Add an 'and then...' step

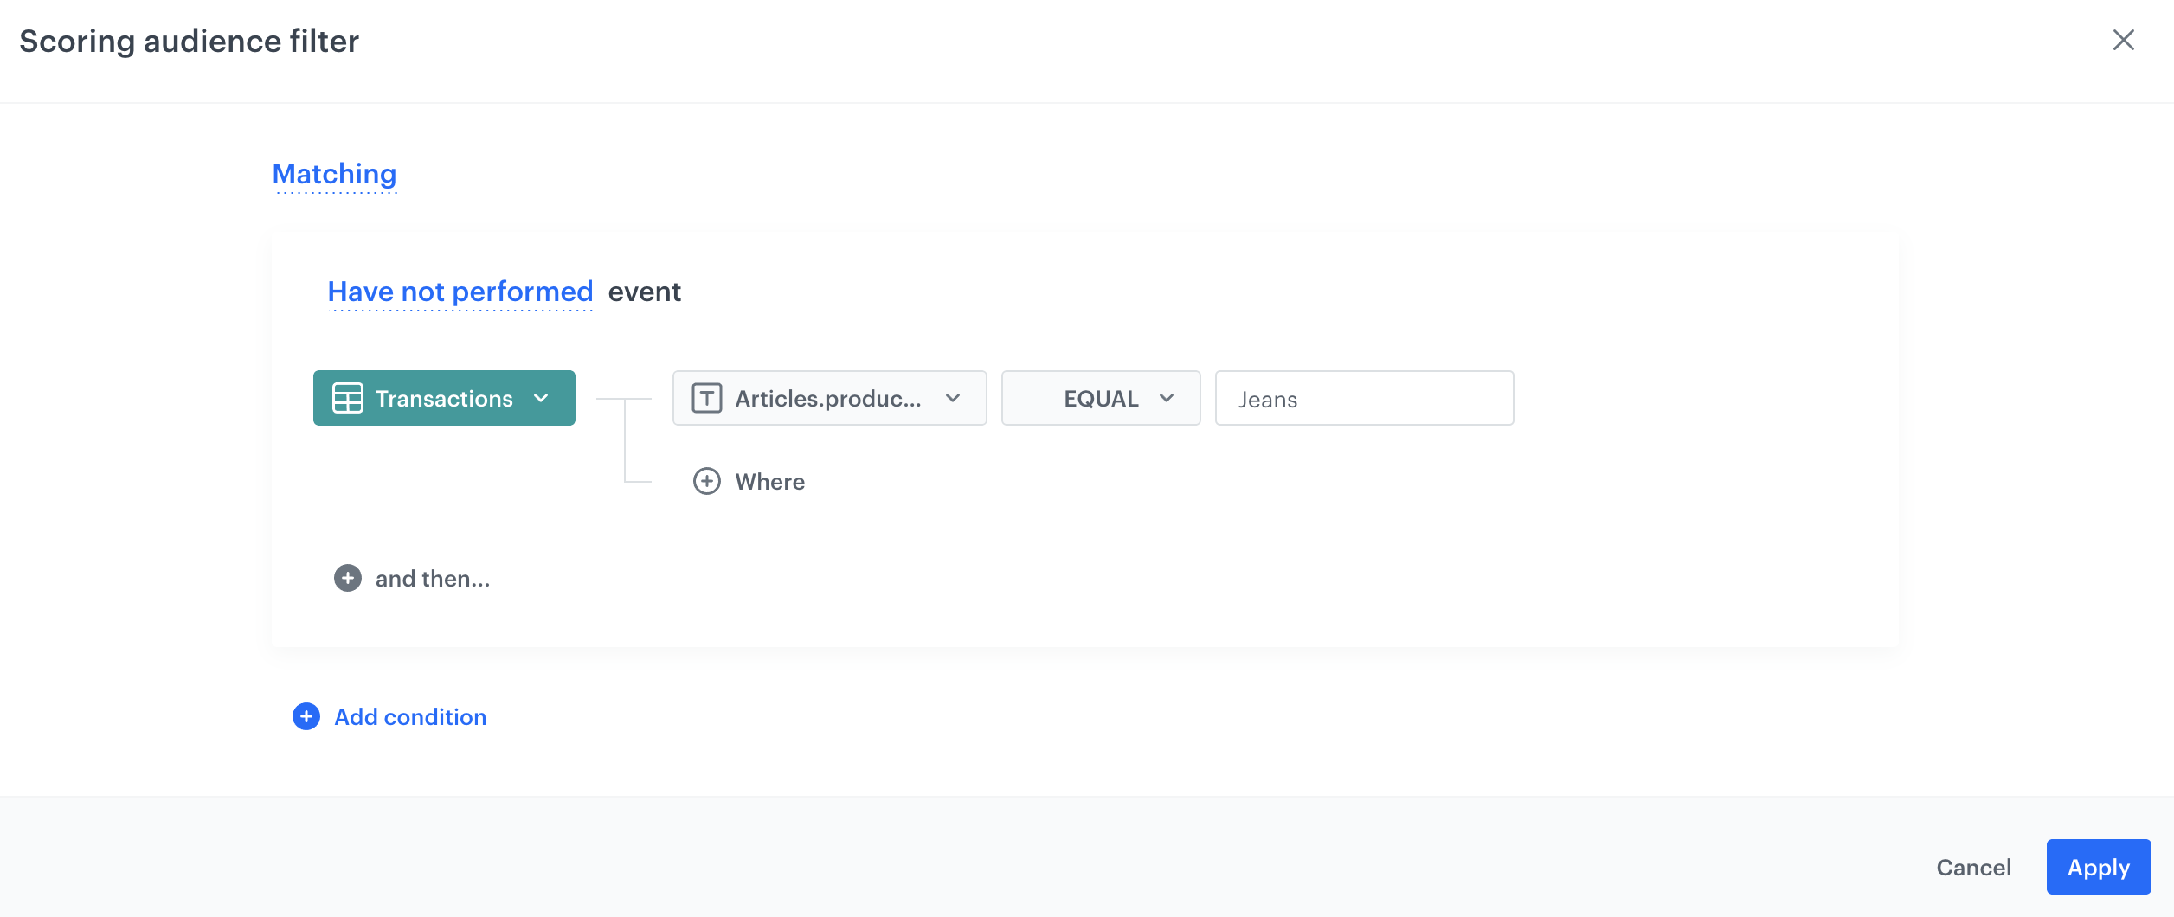coord(413,578)
